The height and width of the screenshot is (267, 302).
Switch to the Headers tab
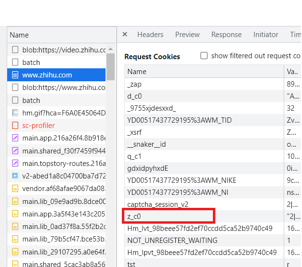pyautogui.click(x=150, y=35)
